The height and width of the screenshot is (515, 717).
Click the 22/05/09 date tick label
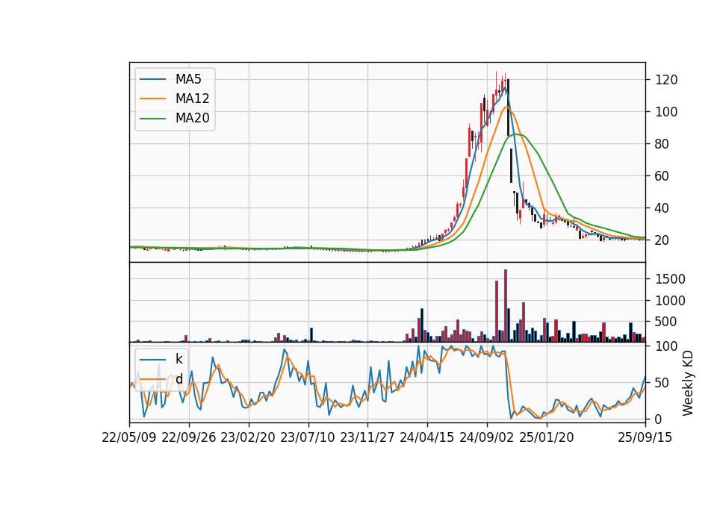tap(129, 437)
